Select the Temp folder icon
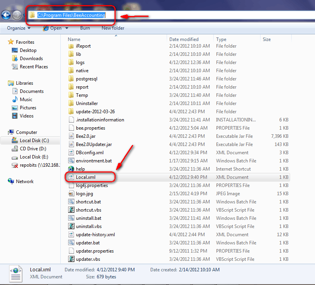315x285 pixels. (71, 95)
